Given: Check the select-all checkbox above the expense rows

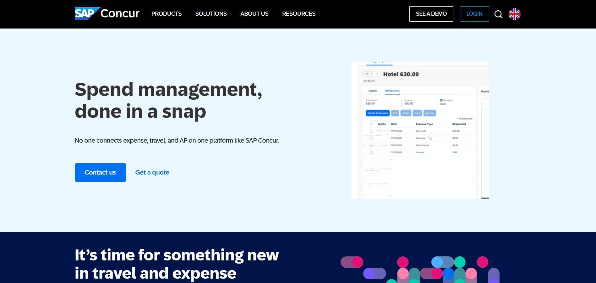Looking at the screenshot, I should [x=371, y=124].
